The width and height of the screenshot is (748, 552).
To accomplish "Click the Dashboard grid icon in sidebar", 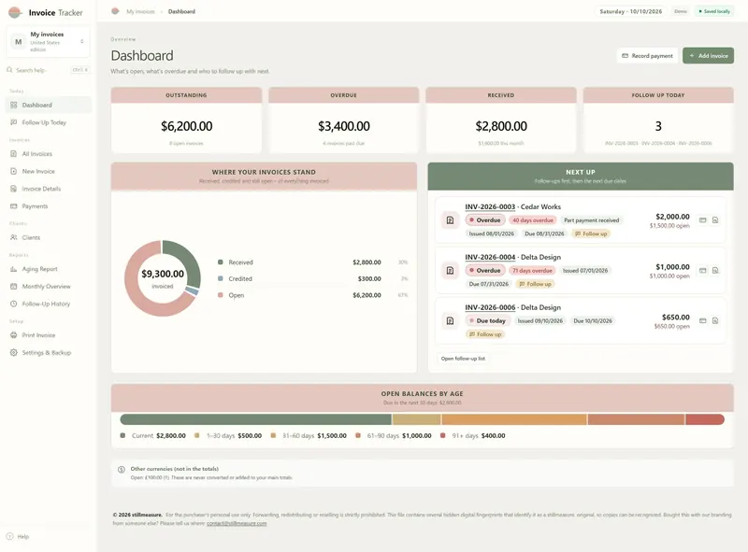I will coord(13,105).
